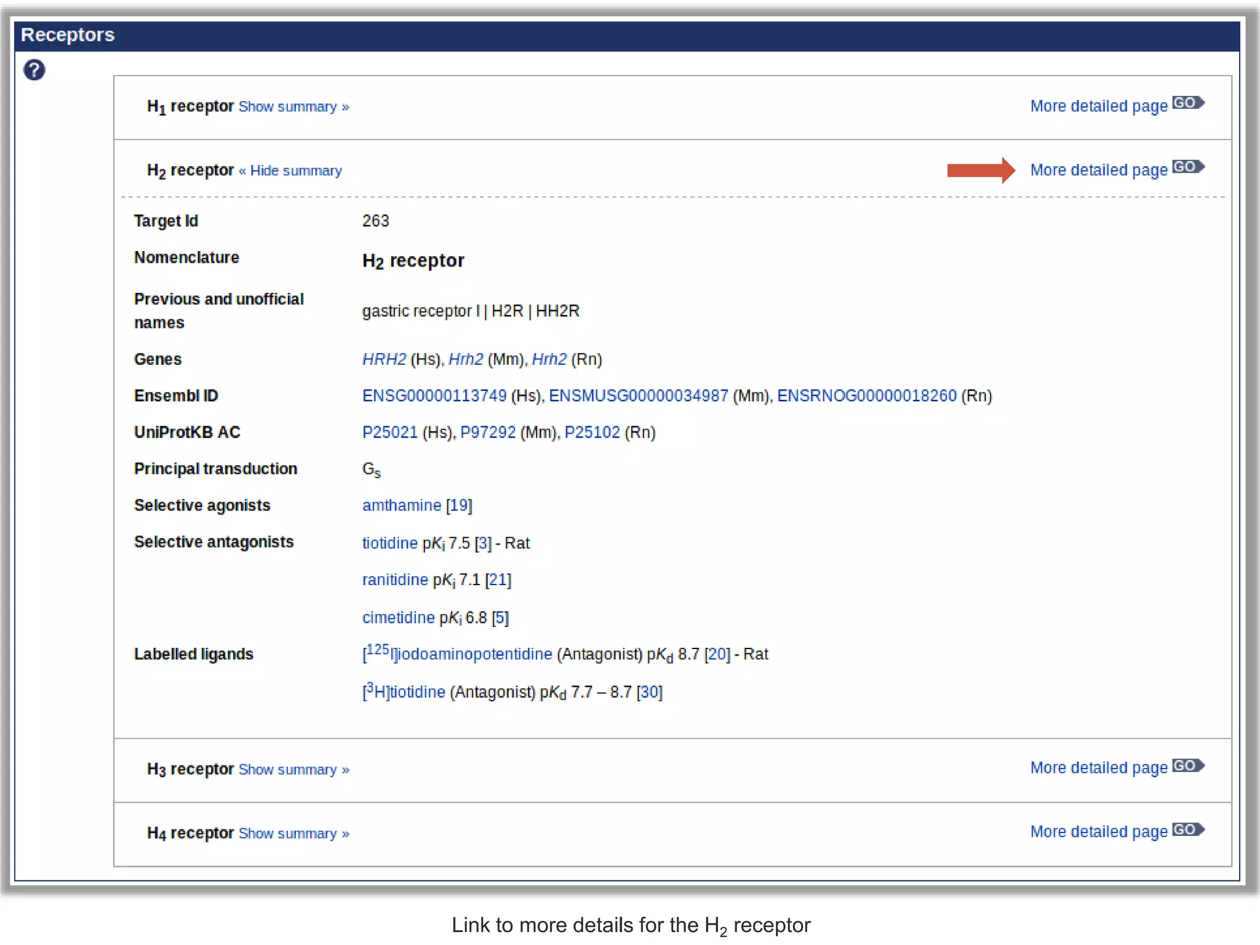Screen dimensions: 1260x945
Task: Click GO icon for H1 receptor
Action: (x=1188, y=103)
